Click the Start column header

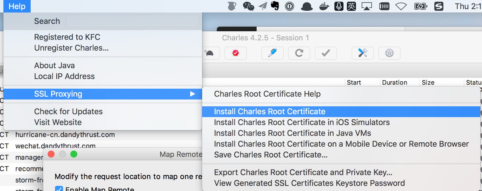pyautogui.click(x=362, y=82)
